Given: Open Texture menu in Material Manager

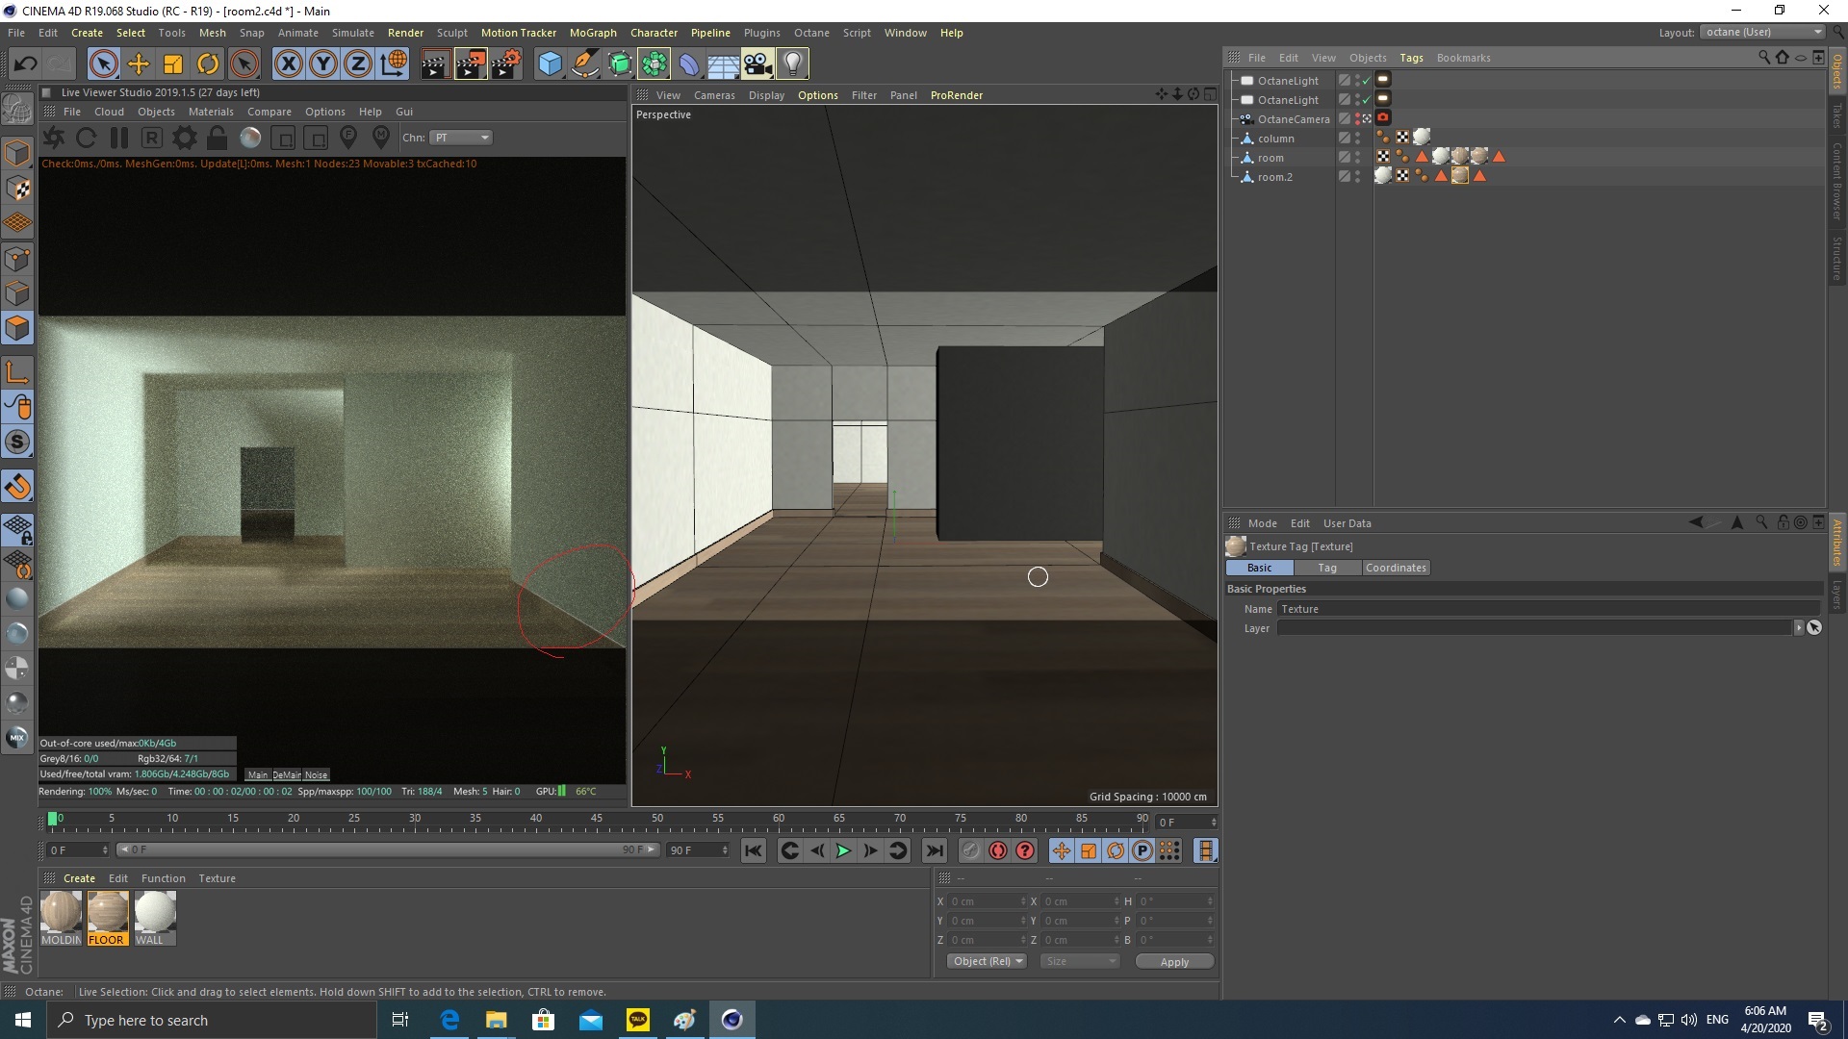Looking at the screenshot, I should [217, 878].
